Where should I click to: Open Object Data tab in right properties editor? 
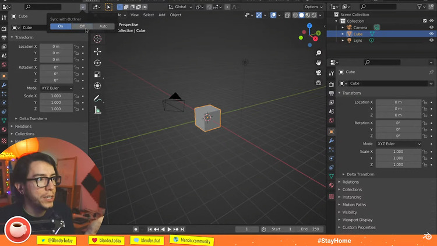(331, 176)
